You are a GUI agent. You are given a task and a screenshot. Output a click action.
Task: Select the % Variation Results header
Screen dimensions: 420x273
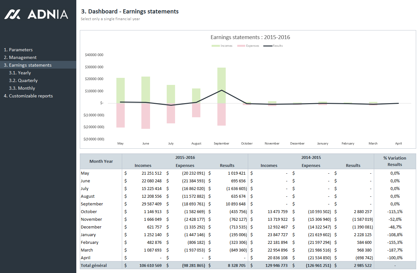[x=395, y=161]
